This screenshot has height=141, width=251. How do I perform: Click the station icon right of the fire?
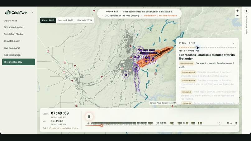pos(155,73)
